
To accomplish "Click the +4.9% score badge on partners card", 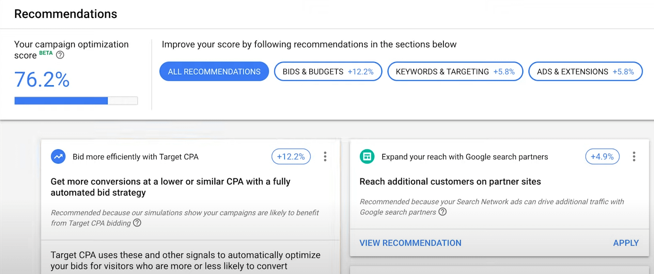I will [x=602, y=157].
